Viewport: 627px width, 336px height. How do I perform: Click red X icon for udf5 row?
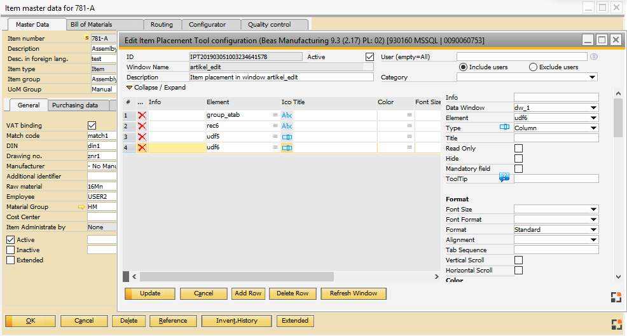(142, 137)
